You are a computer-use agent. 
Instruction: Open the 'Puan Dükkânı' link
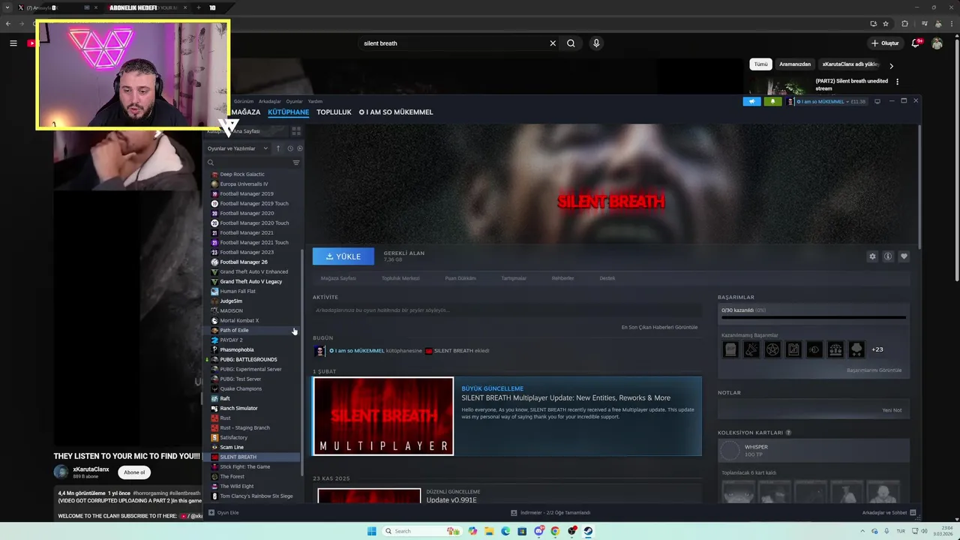(460, 278)
